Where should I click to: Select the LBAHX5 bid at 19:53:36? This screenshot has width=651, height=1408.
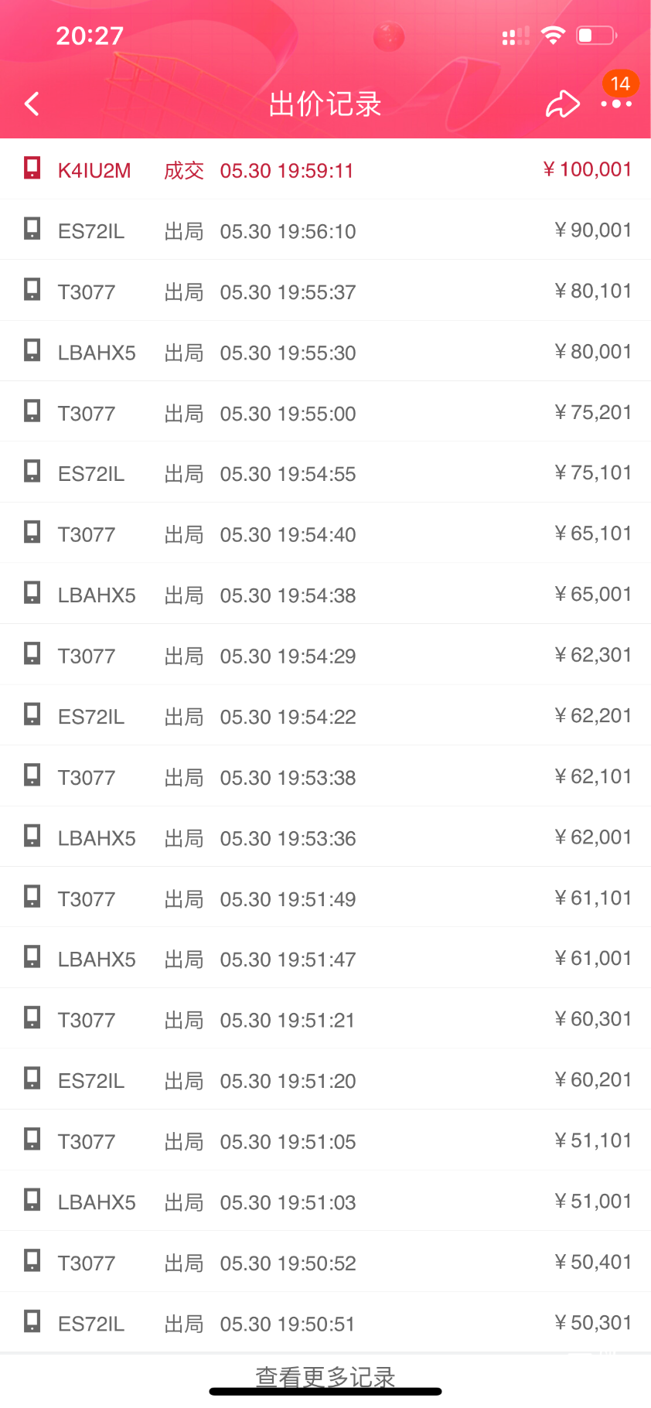coord(97,838)
